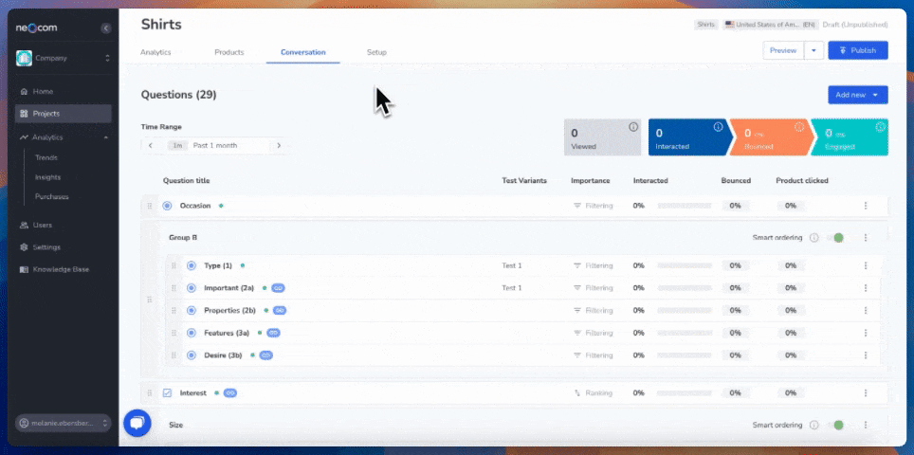
Task: Open Trends under Analytics
Action: tap(46, 158)
